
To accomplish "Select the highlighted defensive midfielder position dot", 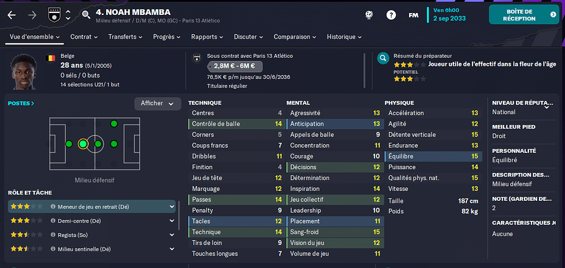I will click(83, 144).
